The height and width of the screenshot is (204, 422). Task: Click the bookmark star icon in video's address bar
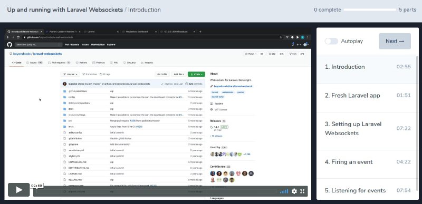click(x=281, y=37)
